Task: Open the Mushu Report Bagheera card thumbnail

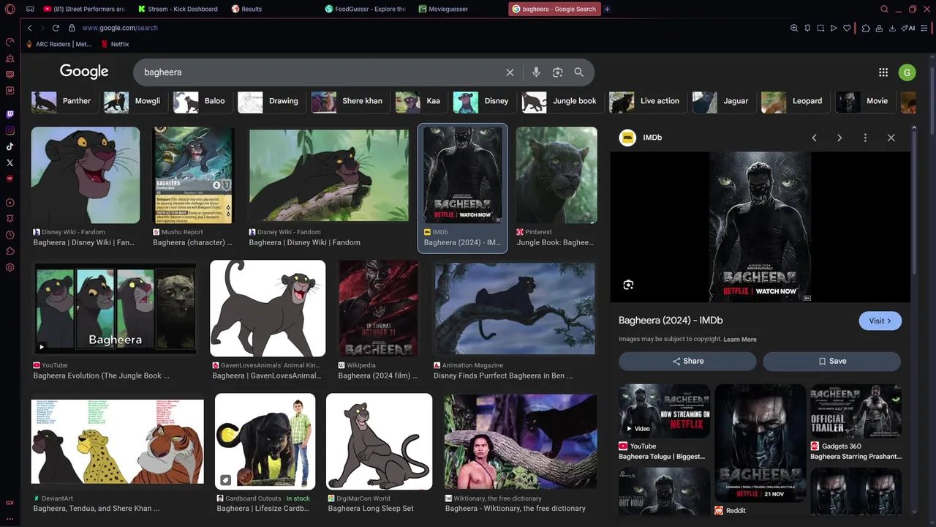Action: coord(194,175)
